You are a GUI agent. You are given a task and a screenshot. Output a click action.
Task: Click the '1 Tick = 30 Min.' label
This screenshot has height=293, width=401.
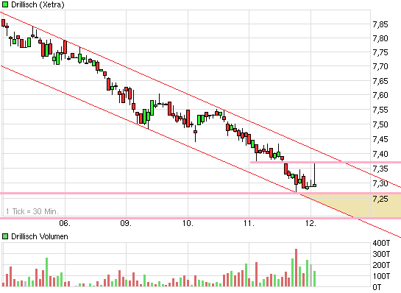(32, 211)
